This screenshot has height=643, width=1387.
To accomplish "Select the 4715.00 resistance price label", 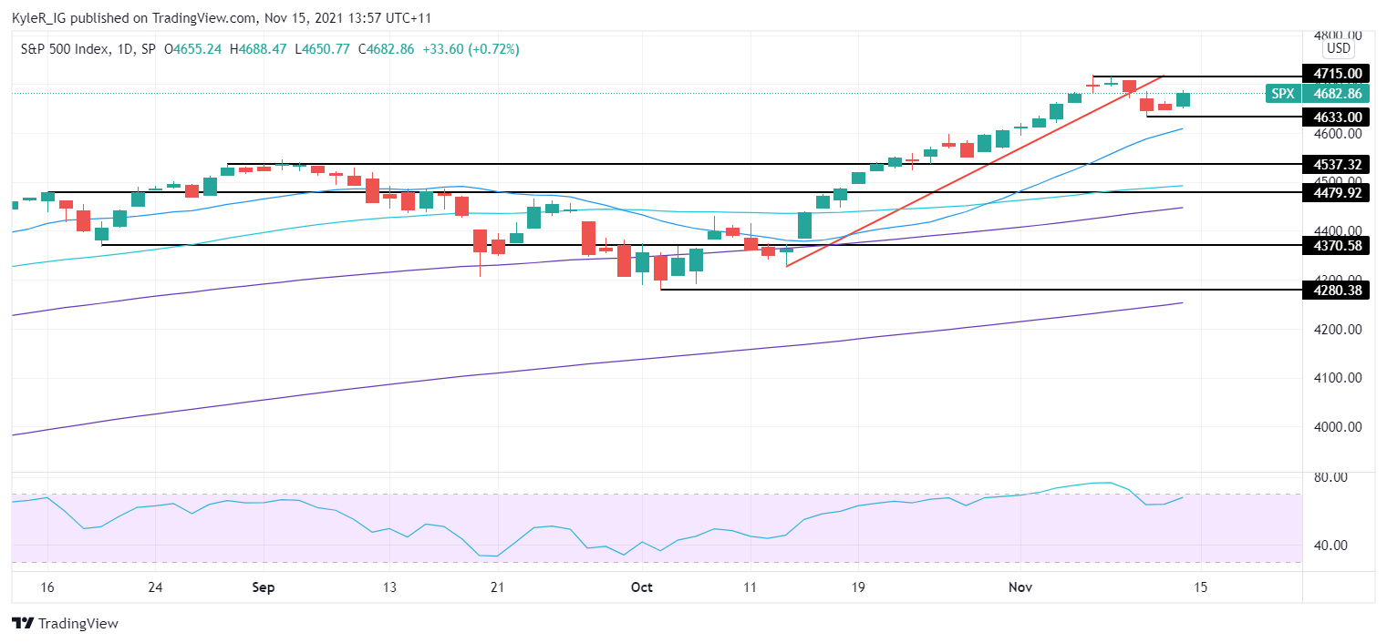I will point(1338,74).
